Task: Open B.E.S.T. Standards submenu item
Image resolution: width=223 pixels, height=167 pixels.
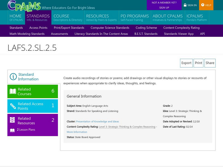Action: [146, 34]
